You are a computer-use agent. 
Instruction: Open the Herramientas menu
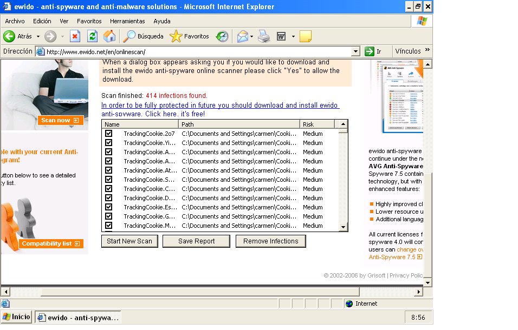tap(127, 21)
